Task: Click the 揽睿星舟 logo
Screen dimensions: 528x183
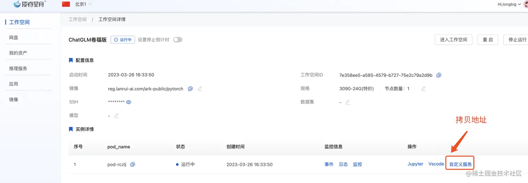Action: [x=30, y=4]
